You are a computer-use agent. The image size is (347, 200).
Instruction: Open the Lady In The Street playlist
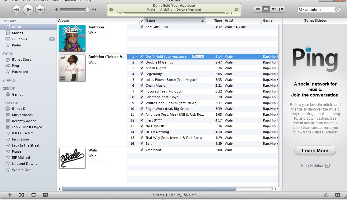pyautogui.click(x=25, y=145)
